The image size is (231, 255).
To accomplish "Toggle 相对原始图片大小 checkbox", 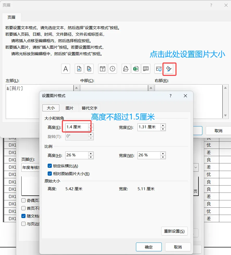I will pos(50,174).
